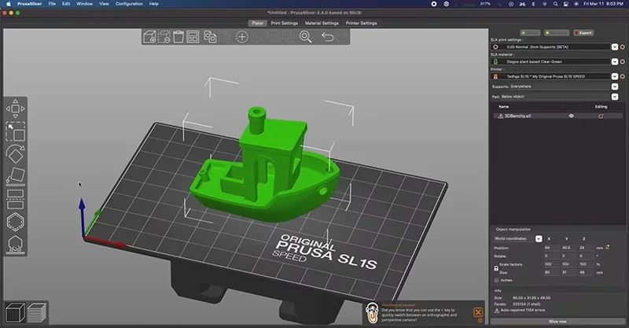This screenshot has width=629, height=328.
Task: Open settings cog for Printer preset
Action: (x=623, y=76)
